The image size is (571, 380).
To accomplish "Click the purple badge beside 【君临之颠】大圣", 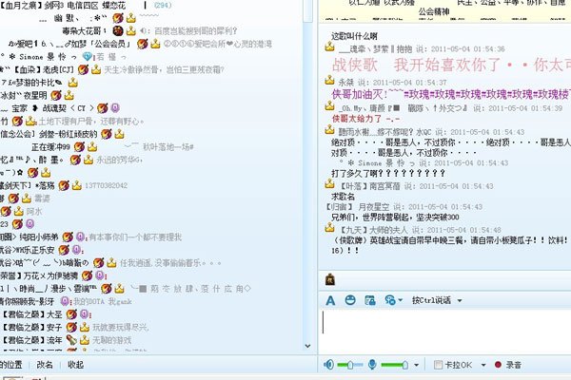I will click(85, 314).
